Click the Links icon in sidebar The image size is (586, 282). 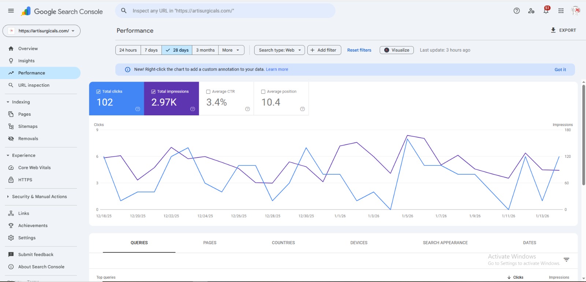tap(11, 213)
